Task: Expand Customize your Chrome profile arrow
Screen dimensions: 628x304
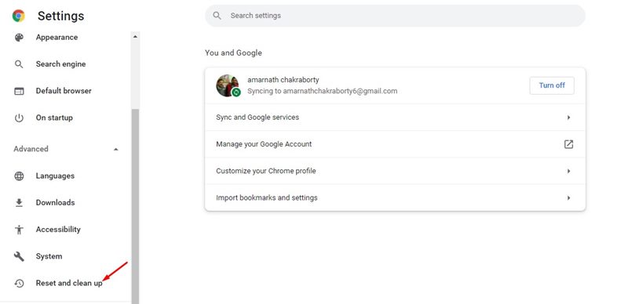Action: 568,171
